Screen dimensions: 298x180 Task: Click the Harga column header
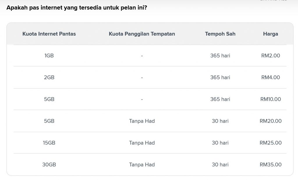270,34
